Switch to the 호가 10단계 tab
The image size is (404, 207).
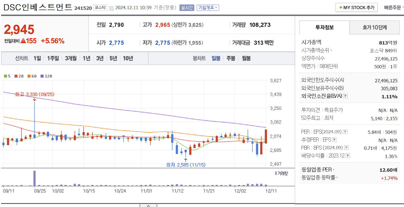pos(374,28)
